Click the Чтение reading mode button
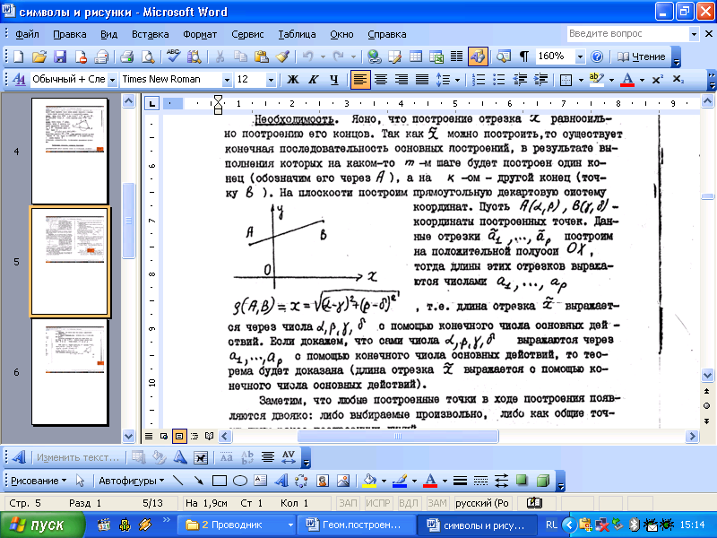The width and height of the screenshot is (717, 538). click(642, 56)
